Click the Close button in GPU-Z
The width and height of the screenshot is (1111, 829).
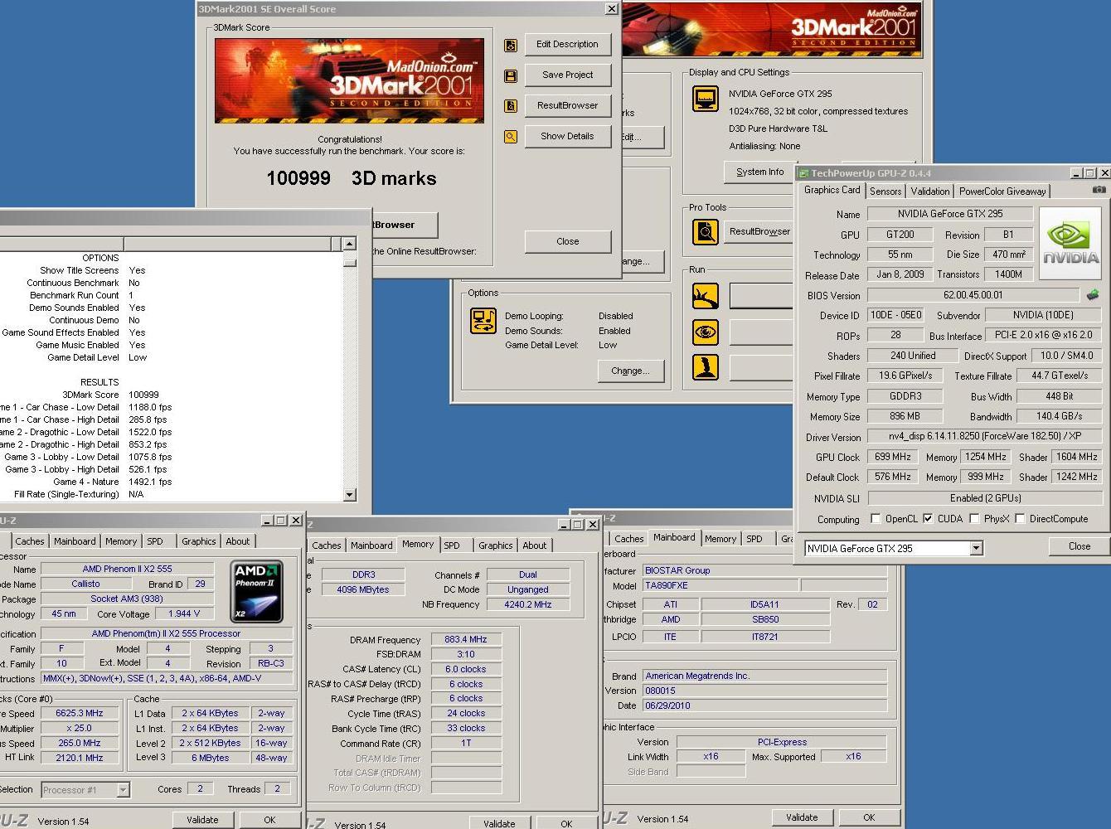[1079, 546]
